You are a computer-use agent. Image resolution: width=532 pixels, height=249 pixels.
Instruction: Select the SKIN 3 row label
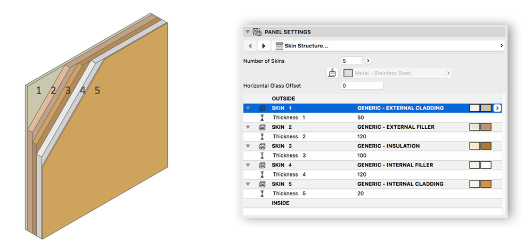click(282, 146)
